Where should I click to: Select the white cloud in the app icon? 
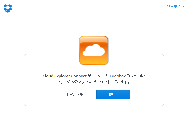pos(94,50)
